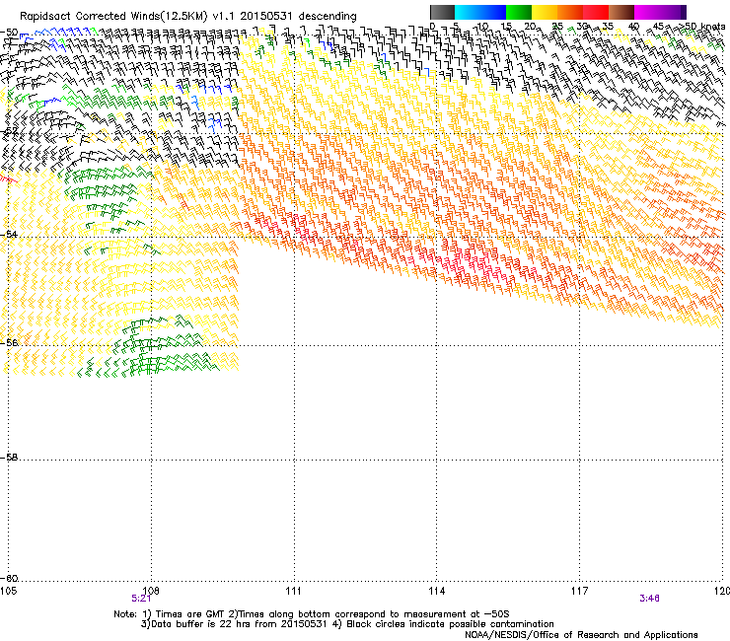Click the '117' longitude axis label

click(x=579, y=591)
